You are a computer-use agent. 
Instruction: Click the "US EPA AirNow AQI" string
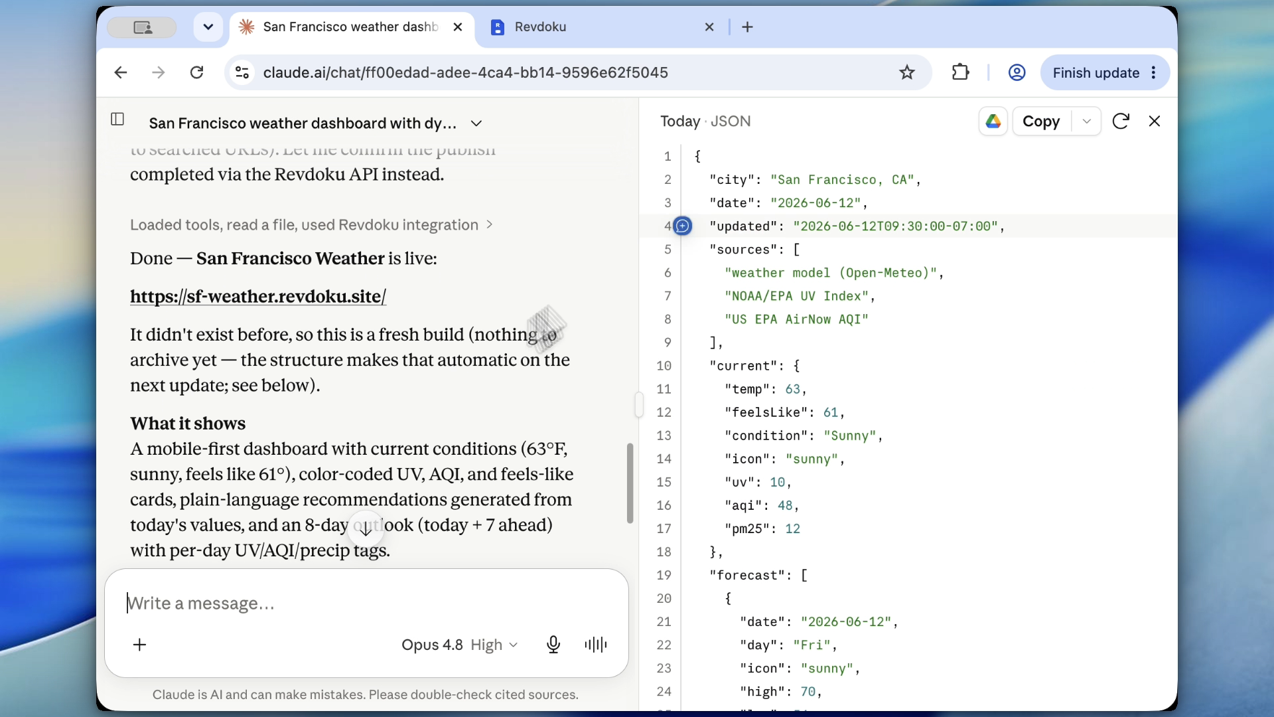click(x=796, y=319)
